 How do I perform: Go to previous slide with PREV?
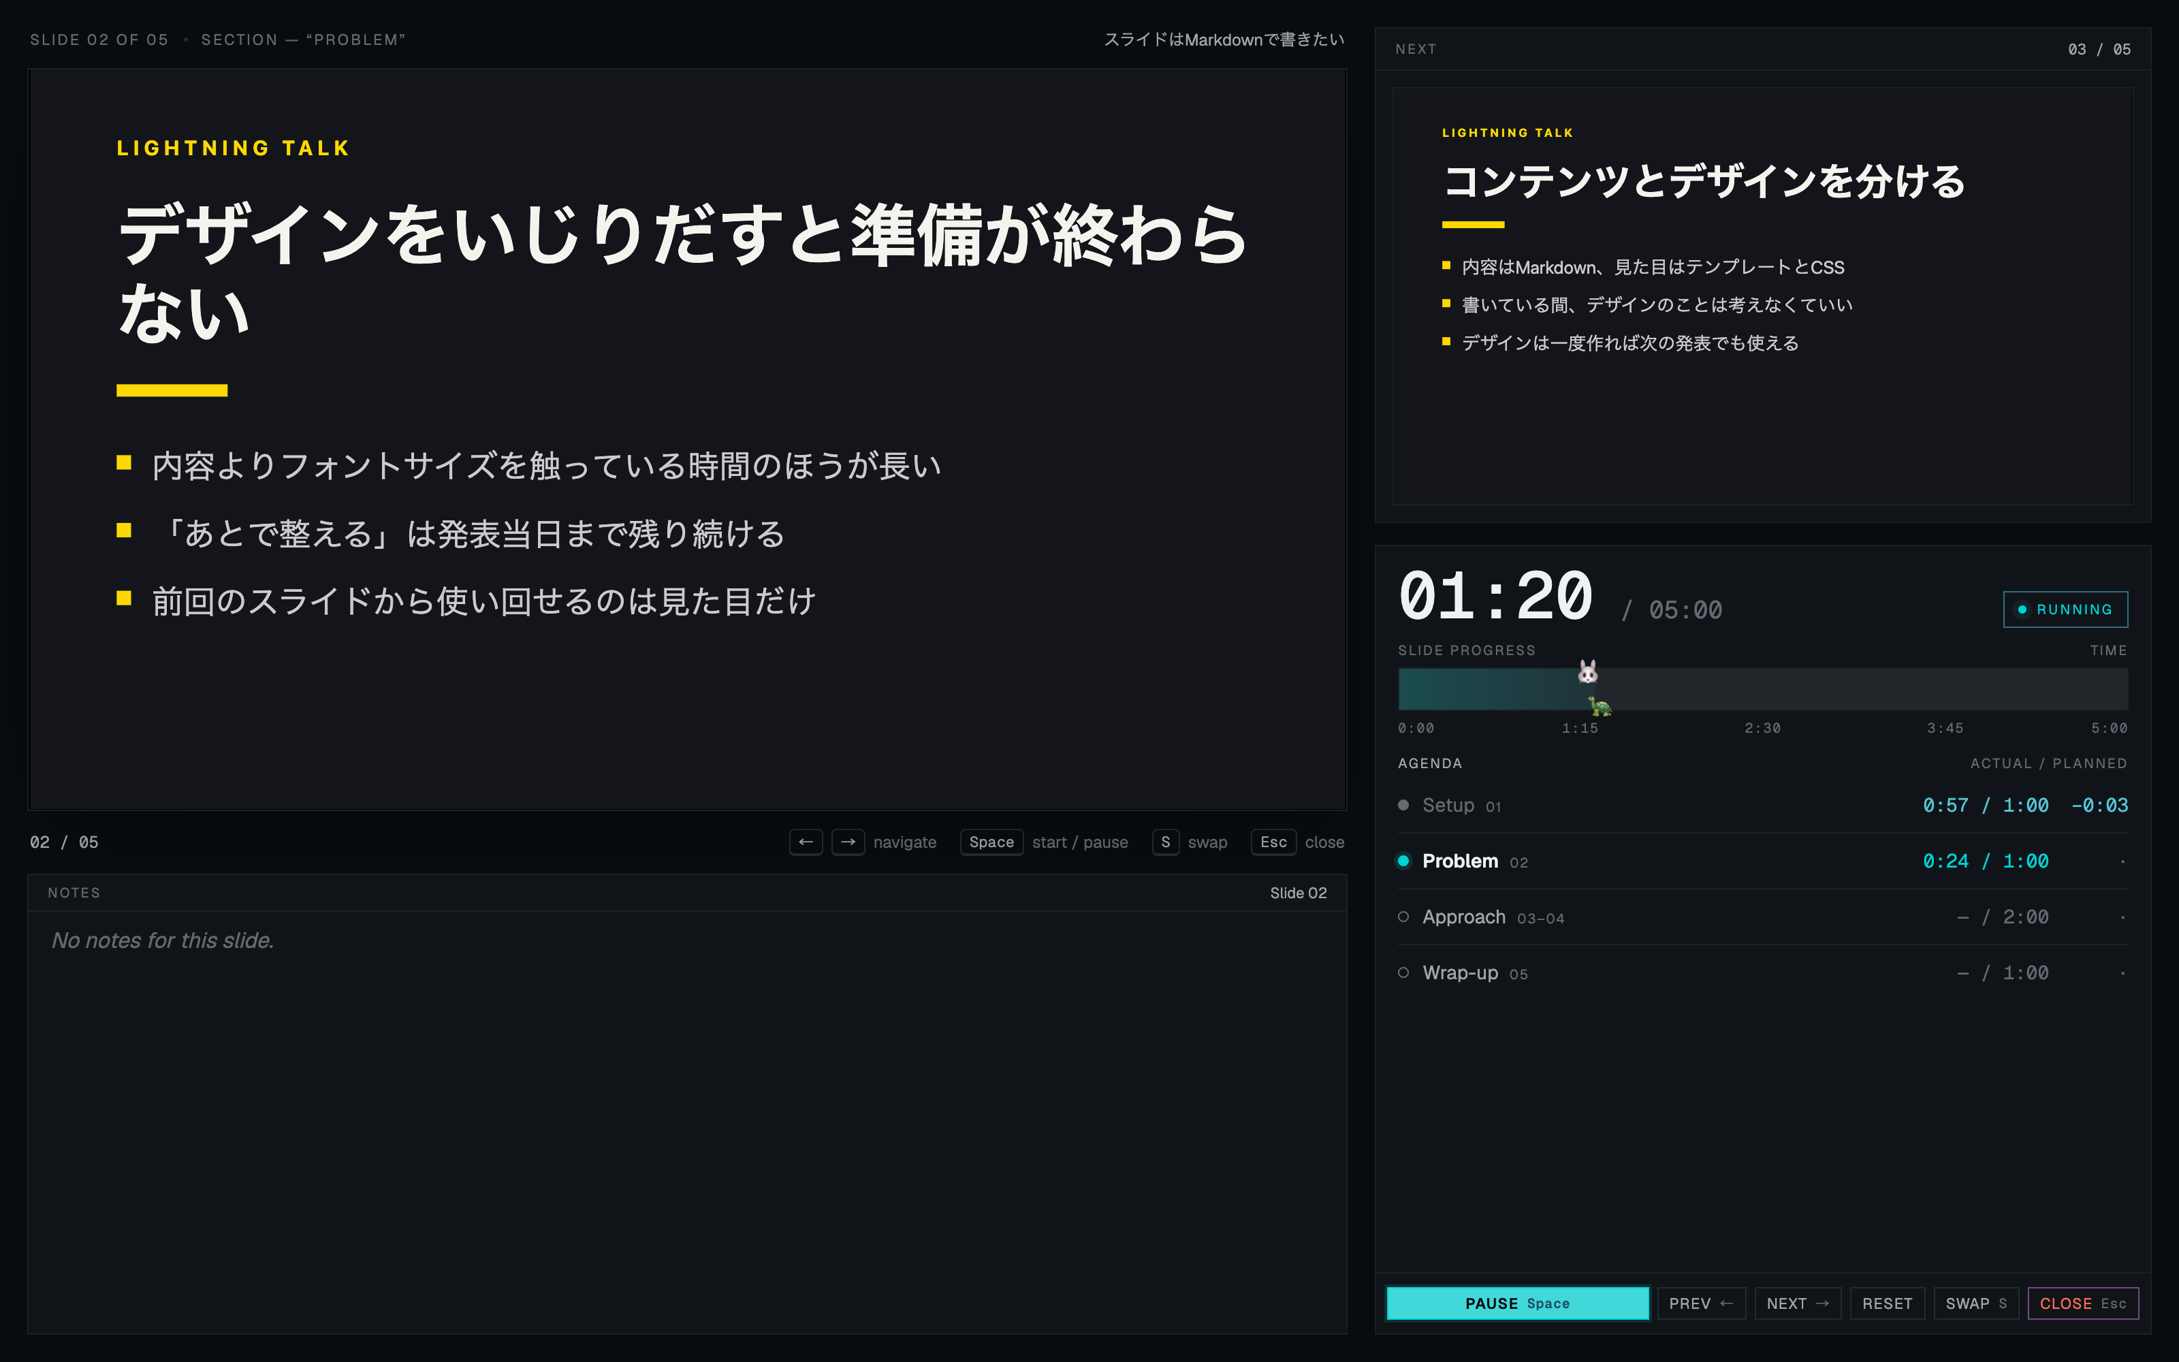click(x=1701, y=1303)
